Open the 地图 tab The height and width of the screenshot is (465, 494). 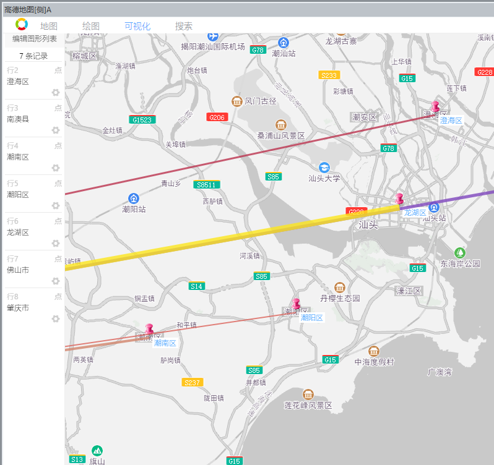pos(49,26)
